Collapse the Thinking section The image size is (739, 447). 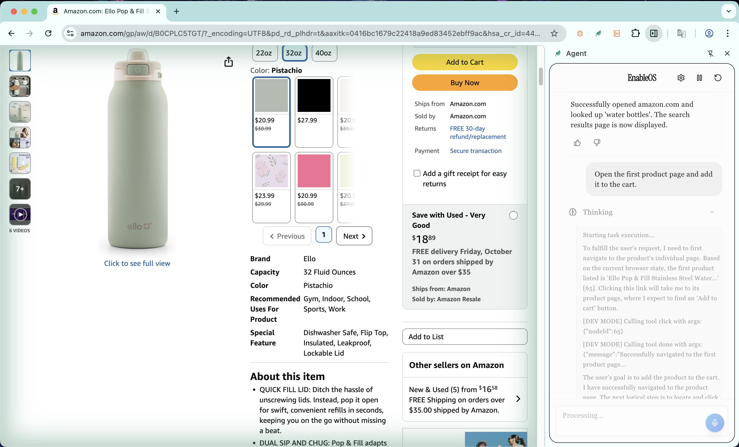712,212
